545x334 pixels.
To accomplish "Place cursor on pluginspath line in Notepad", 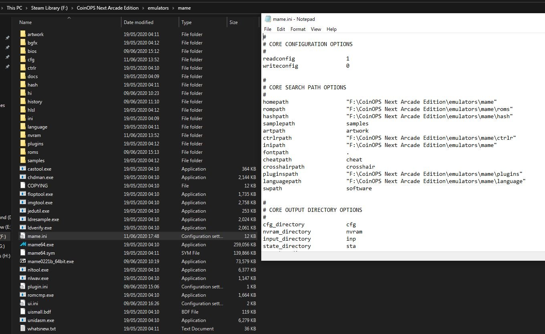I will point(393,174).
